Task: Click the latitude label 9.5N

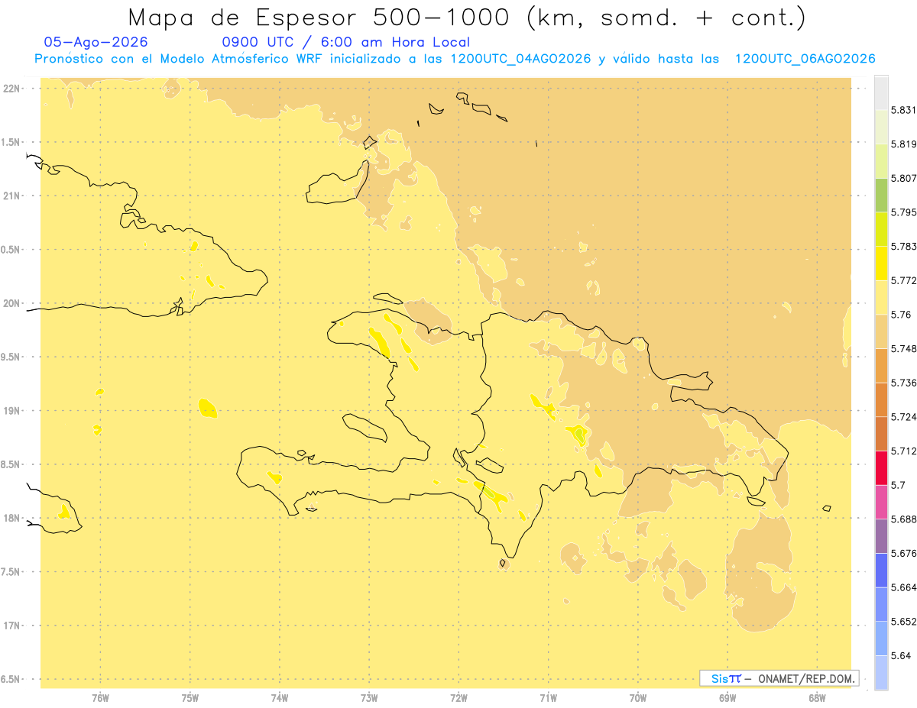Action: [10, 357]
